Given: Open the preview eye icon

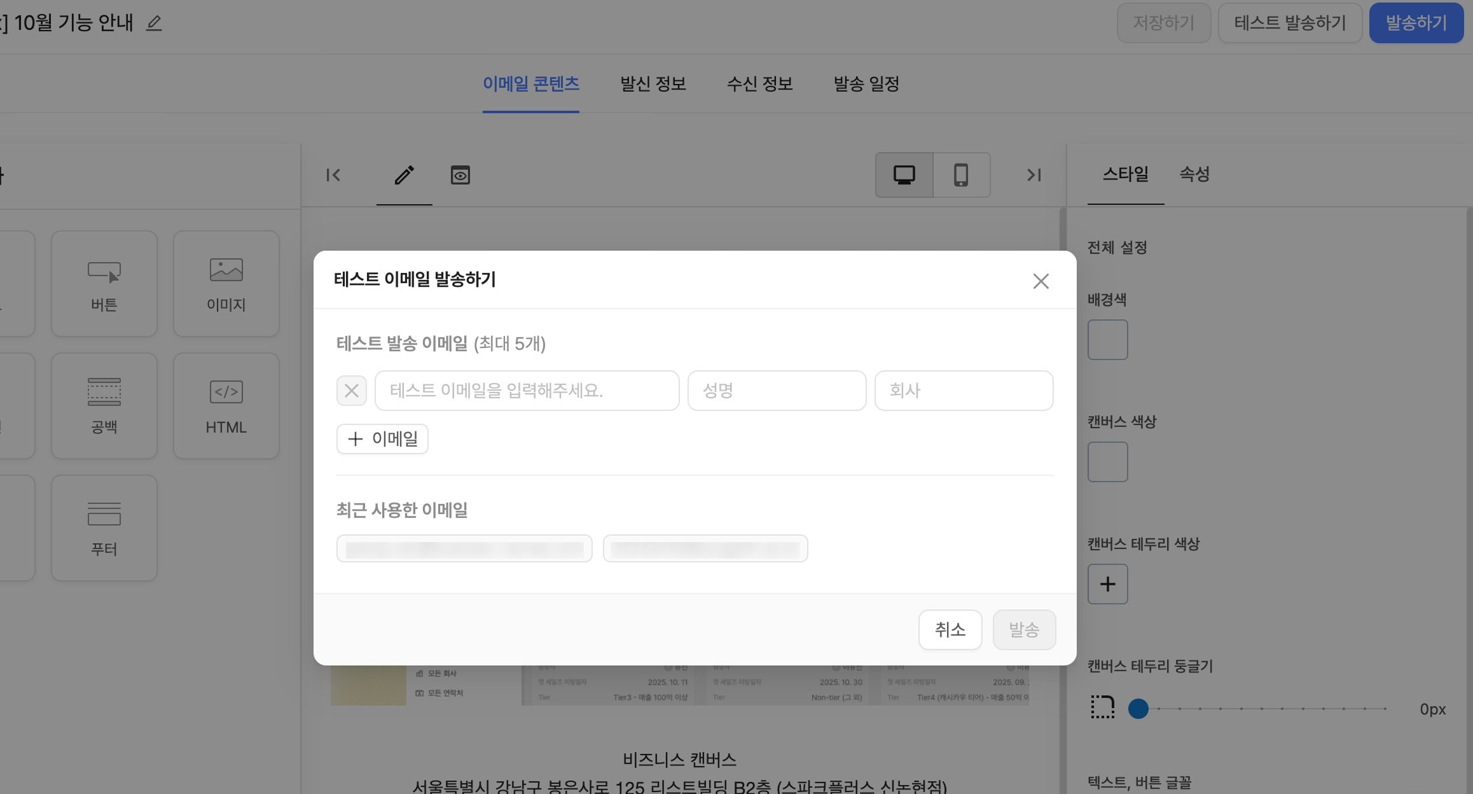Looking at the screenshot, I should tap(460, 175).
